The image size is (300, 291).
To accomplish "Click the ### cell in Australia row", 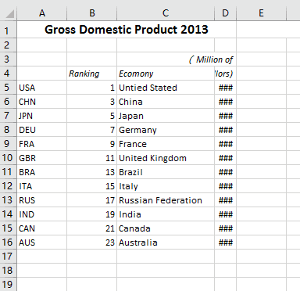I will [x=225, y=242].
